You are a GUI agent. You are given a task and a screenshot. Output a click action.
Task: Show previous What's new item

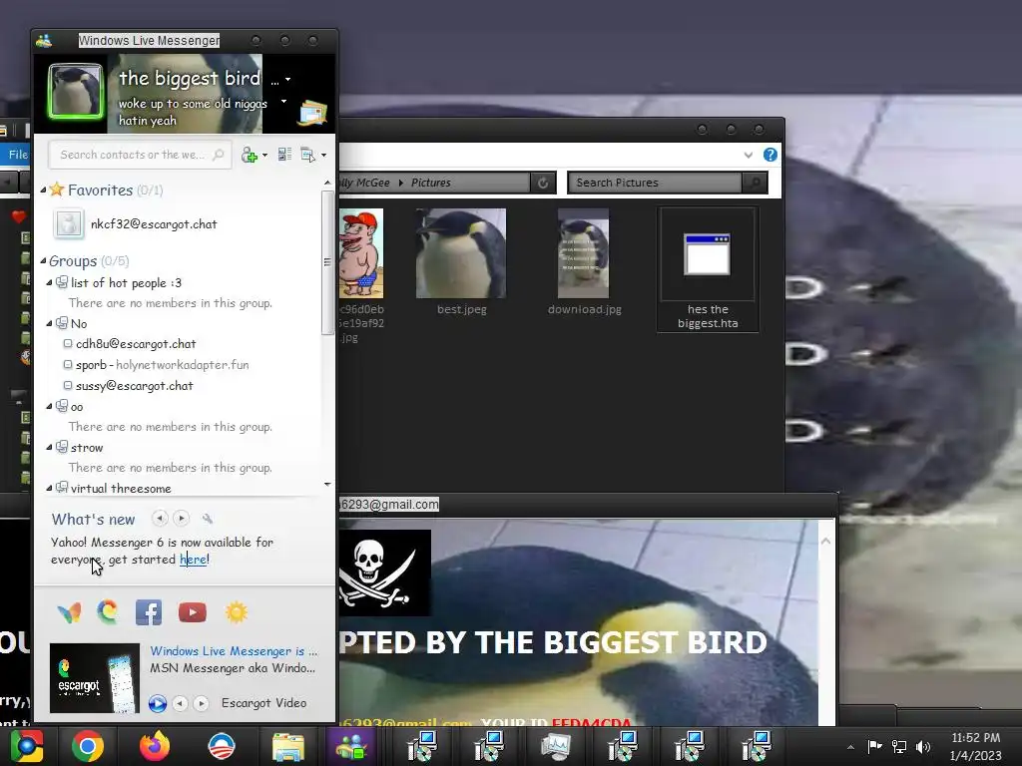coord(160,519)
